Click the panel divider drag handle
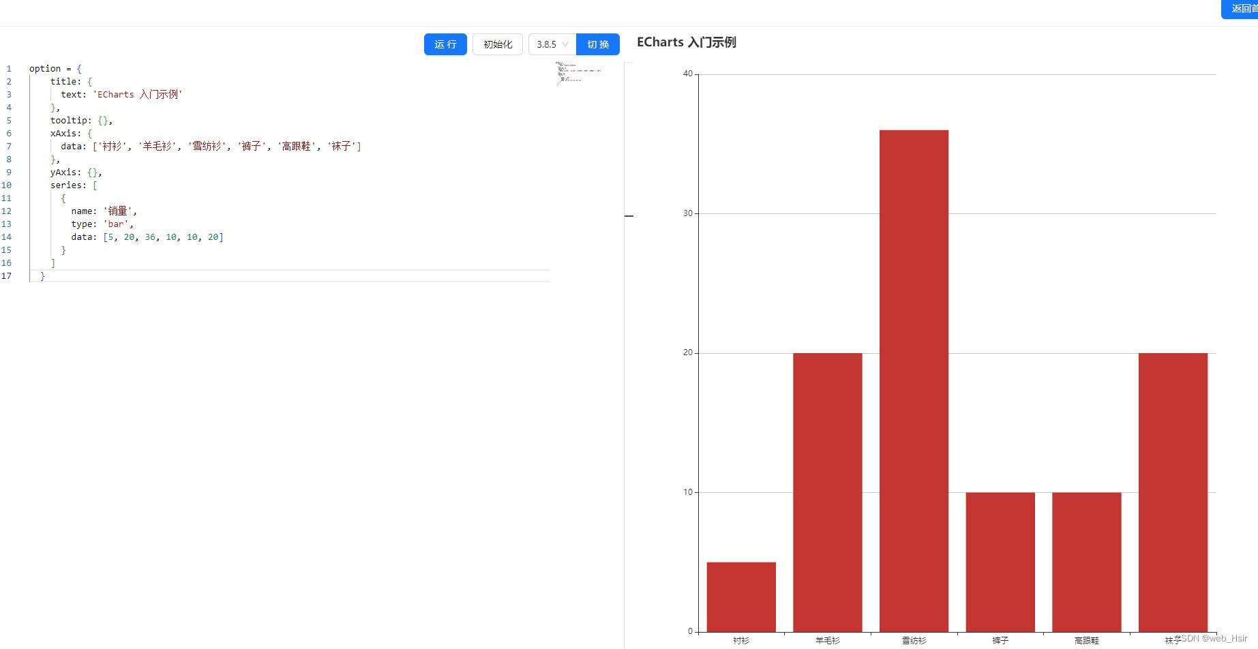Screen dimensions: 1258x649 [629, 216]
